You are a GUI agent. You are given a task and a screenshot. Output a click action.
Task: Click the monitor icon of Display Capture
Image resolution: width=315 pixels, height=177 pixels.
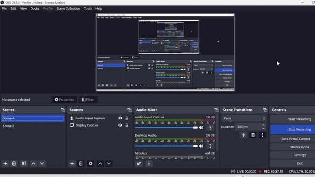point(72,125)
